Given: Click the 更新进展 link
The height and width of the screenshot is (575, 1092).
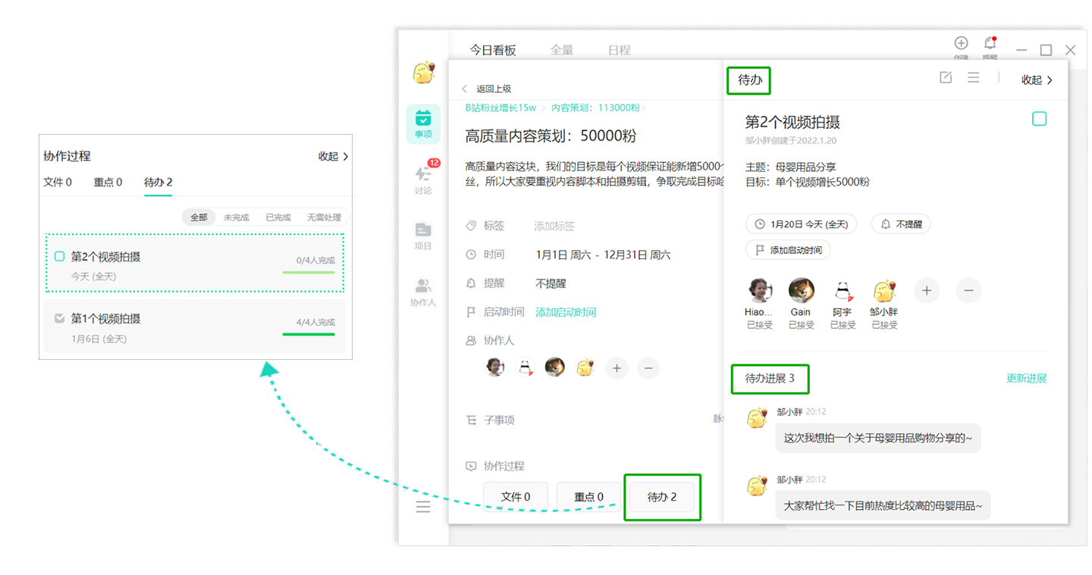Looking at the screenshot, I should coord(1026,378).
